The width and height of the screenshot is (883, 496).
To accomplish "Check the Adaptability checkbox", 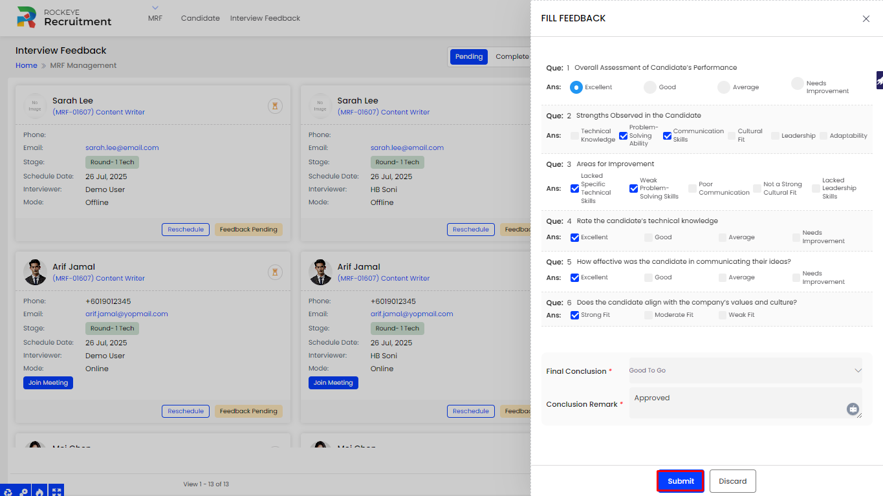I will 823,136.
